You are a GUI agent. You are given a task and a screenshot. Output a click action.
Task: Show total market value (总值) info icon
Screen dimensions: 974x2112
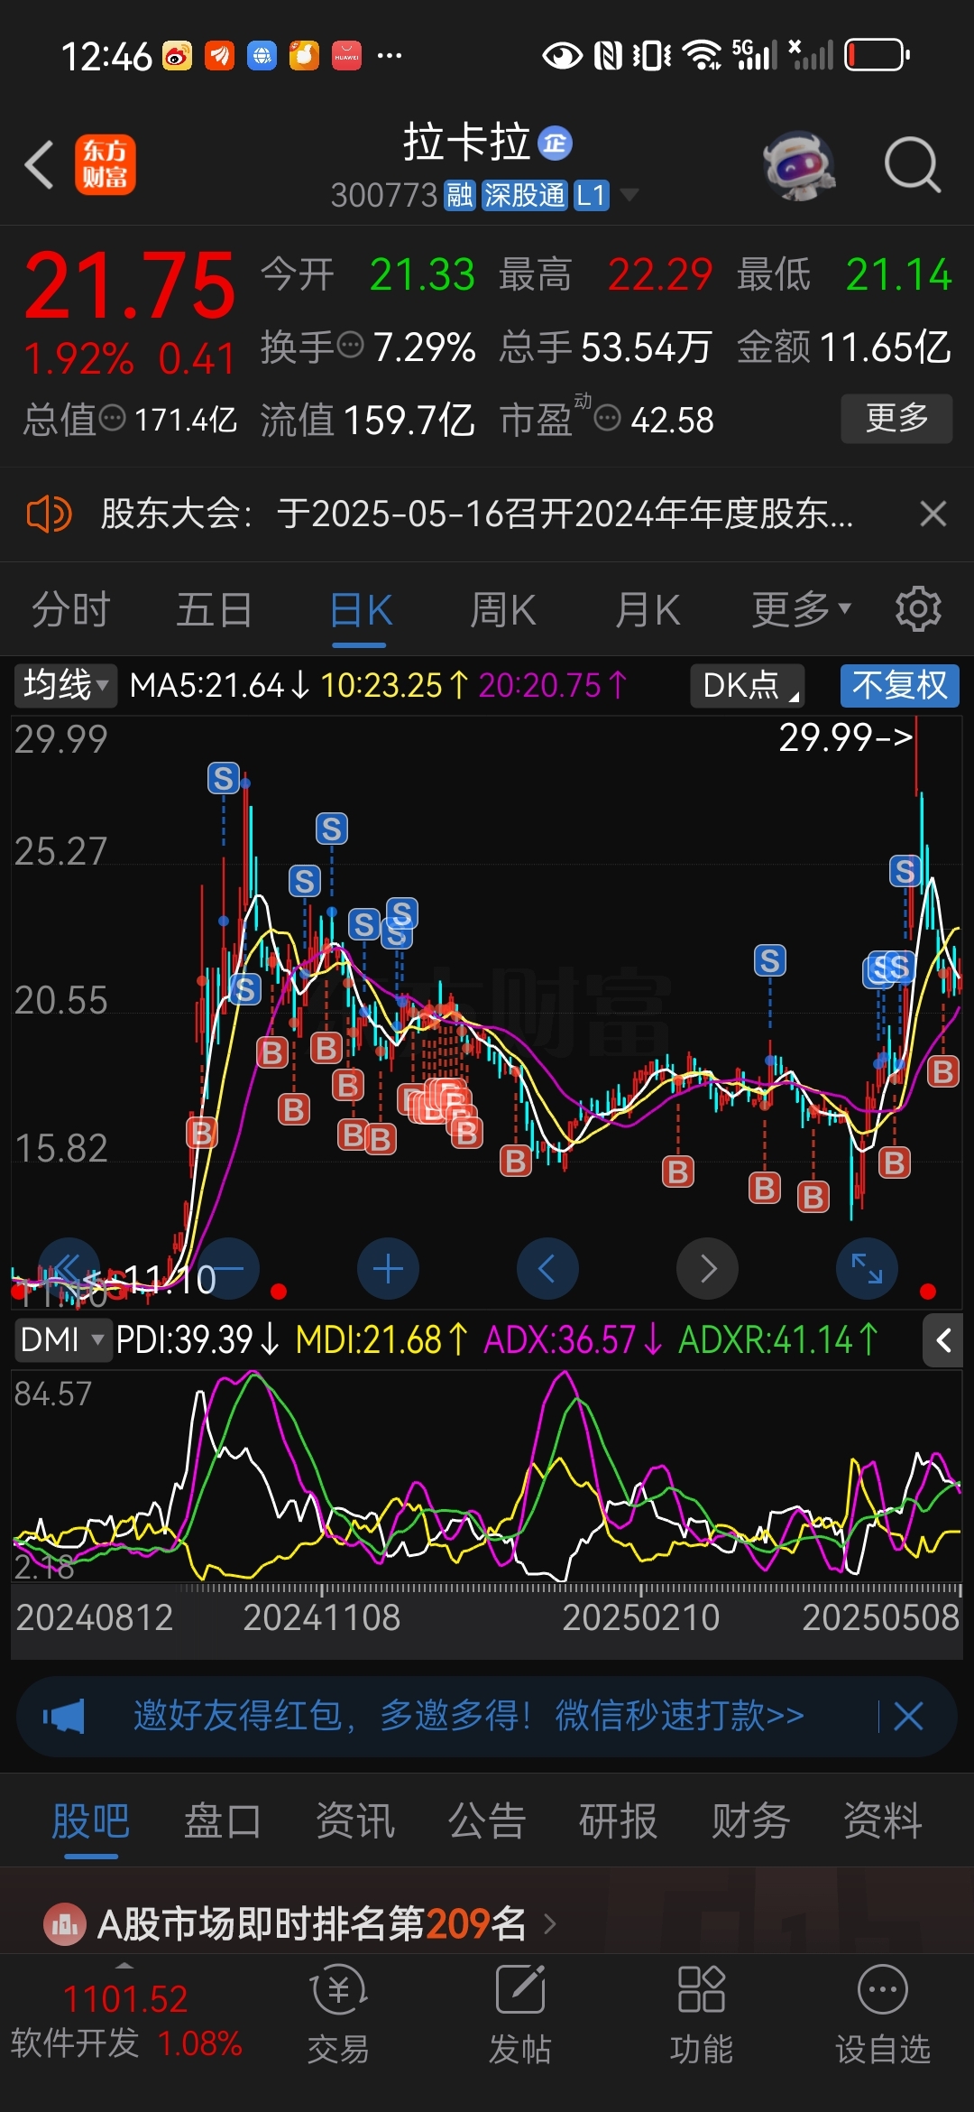click(112, 418)
